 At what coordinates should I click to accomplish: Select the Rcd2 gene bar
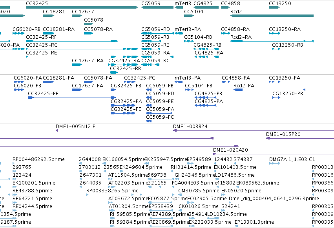click(x=272, y=16)
